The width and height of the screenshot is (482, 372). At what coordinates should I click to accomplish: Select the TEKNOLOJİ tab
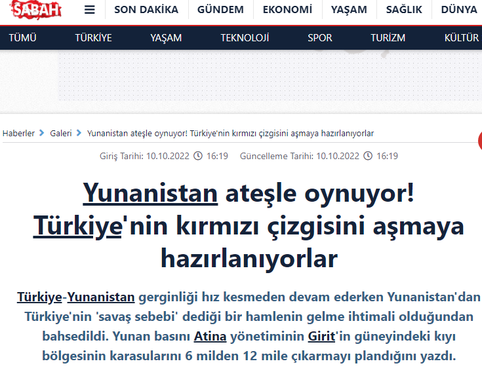coord(245,38)
